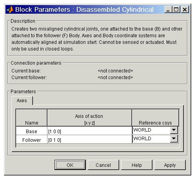Select the Base row name cell
This screenshot has width=194, height=179.
tap(31, 131)
